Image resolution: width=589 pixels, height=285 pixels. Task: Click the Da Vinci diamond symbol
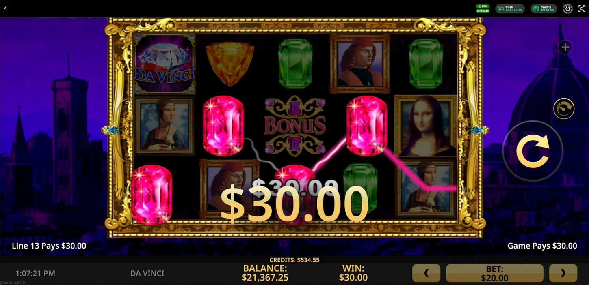click(165, 64)
